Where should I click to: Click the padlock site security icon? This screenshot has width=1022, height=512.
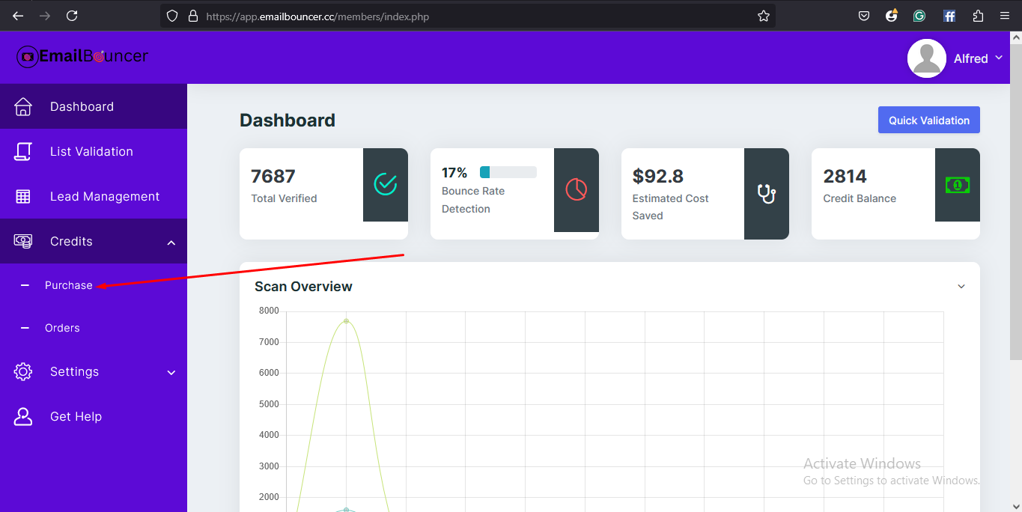[x=192, y=16]
